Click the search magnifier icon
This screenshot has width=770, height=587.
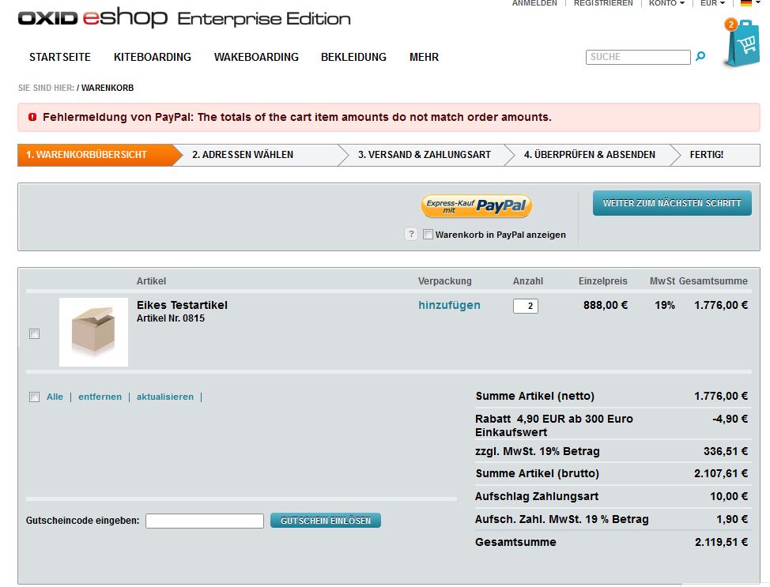click(700, 57)
